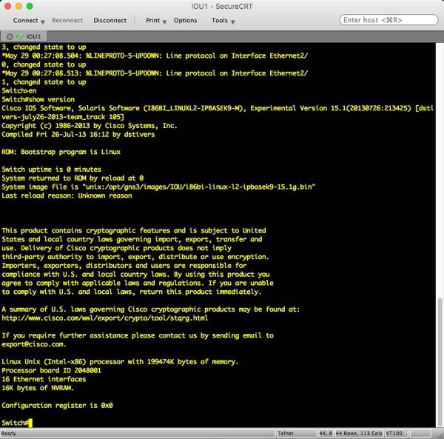The height and width of the screenshot is (439, 444).
Task: Click the 'Compiled Fri 26-Jul-13' line
Action: [x=78, y=135]
